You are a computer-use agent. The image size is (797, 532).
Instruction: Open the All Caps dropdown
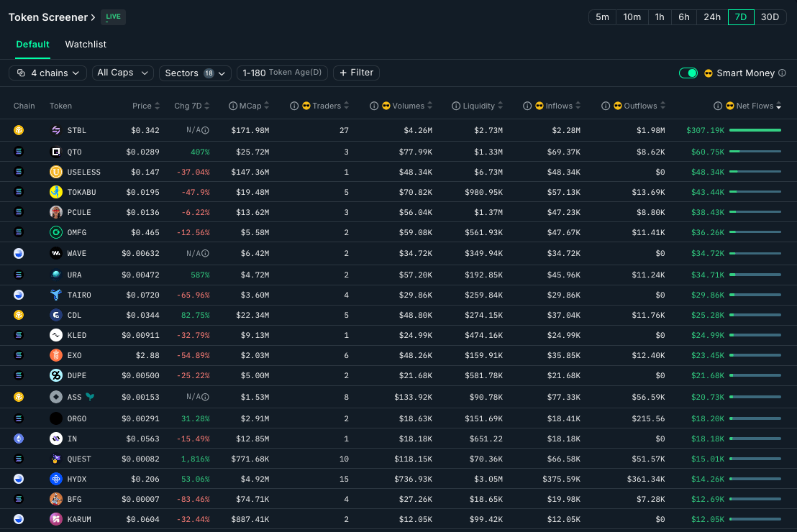tap(122, 73)
